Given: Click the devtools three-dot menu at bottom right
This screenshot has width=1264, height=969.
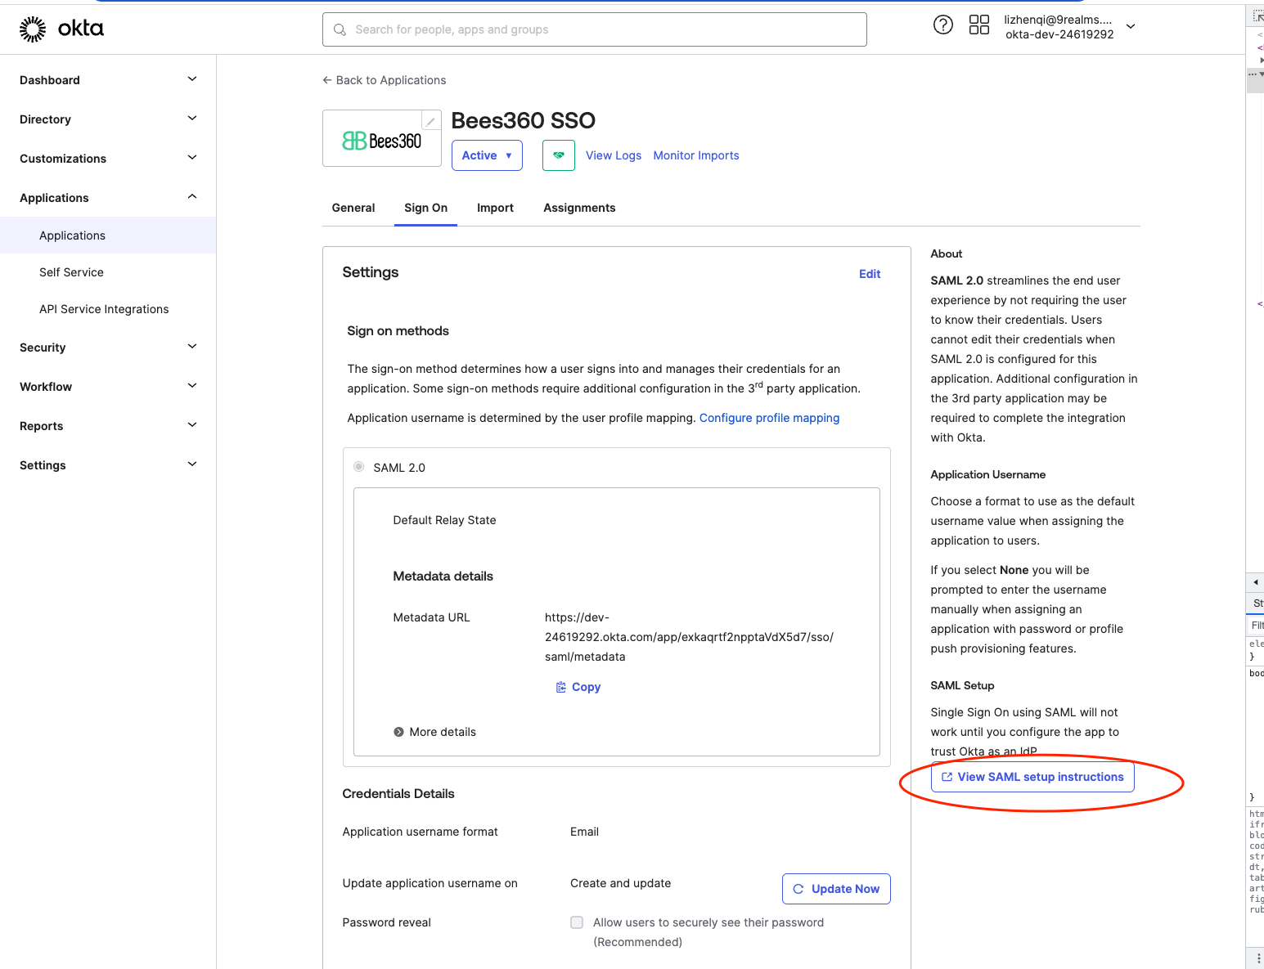Looking at the screenshot, I should tap(1258, 958).
